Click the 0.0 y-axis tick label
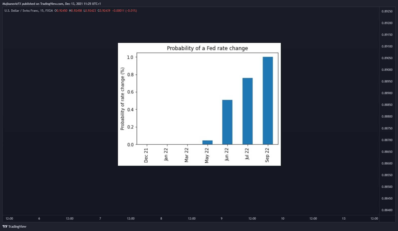Image resolution: width=398 pixels, height=231 pixels. [130, 145]
